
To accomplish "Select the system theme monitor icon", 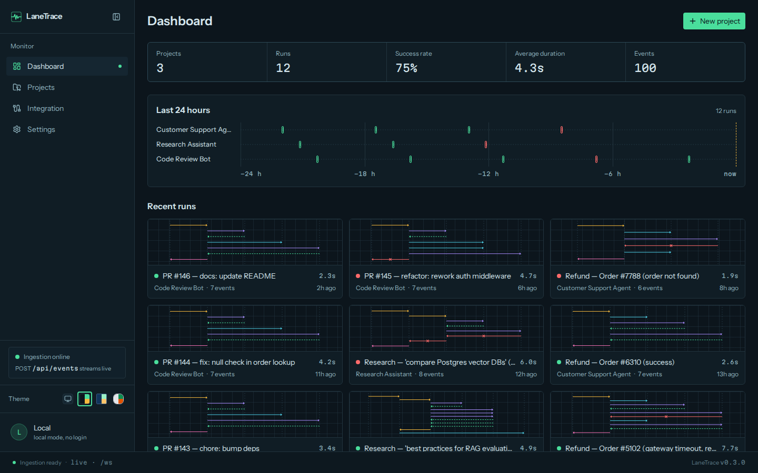I will (x=68, y=399).
